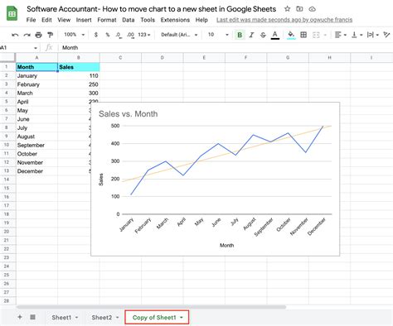Open horizontal align dropdown
Viewport: 393px width, 326px height.
[341, 35]
